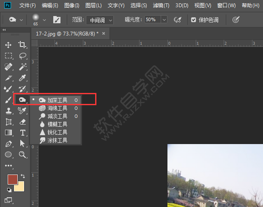
Task: Choose 海绵工具 from the flyout
Action: [x=55, y=108]
